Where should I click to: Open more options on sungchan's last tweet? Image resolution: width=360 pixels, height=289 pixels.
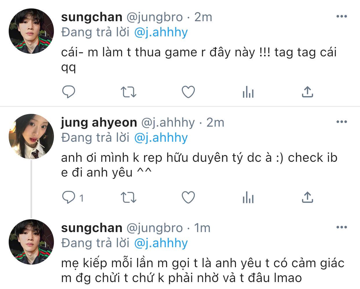tap(342, 227)
